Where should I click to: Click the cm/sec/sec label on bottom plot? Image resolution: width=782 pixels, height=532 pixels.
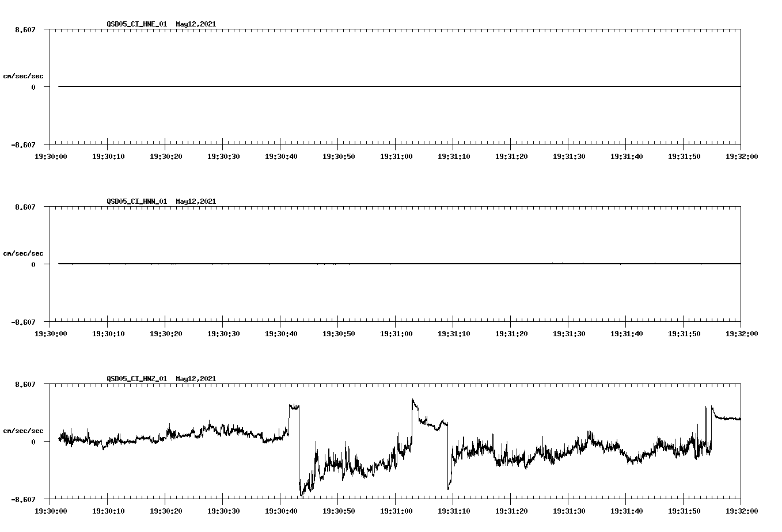[x=24, y=429]
